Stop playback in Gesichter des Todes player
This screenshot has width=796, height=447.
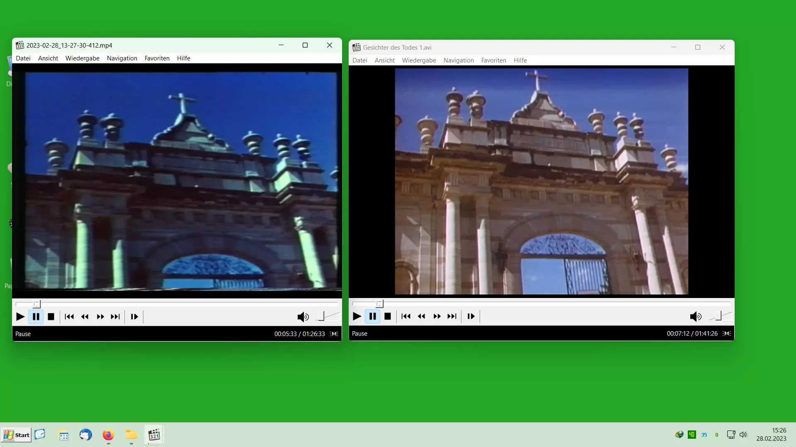pos(388,316)
